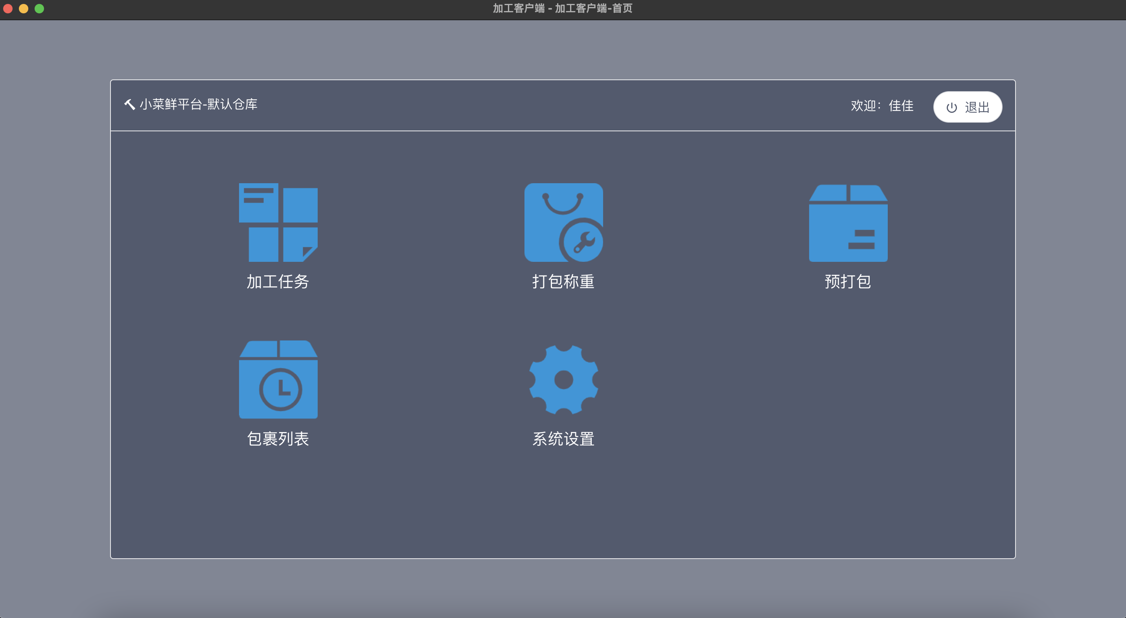1126x618 pixels.
Task: Click the 加工任务 text label
Action: pyautogui.click(x=278, y=281)
